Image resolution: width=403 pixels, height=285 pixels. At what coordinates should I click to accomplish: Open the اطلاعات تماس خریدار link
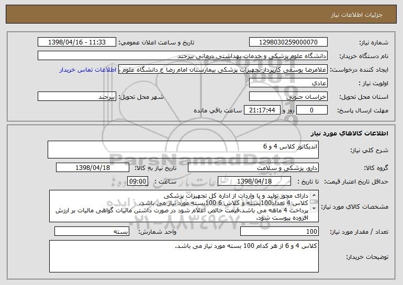pos(87,70)
